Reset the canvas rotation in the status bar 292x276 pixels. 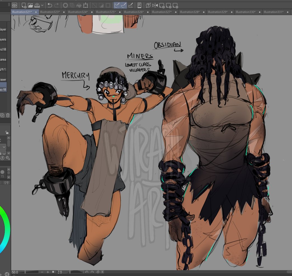click(98, 272)
